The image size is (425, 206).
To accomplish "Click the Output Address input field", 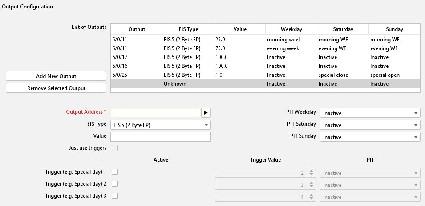I will (155, 113).
